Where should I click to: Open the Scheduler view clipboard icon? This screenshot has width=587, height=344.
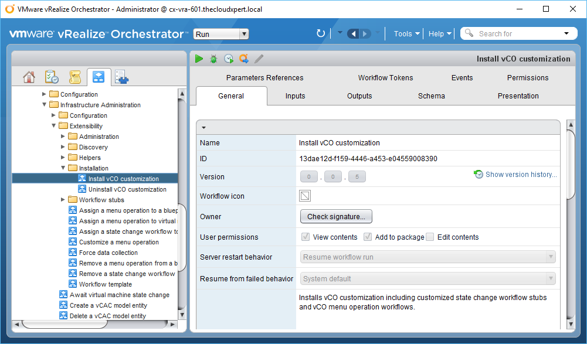click(52, 77)
